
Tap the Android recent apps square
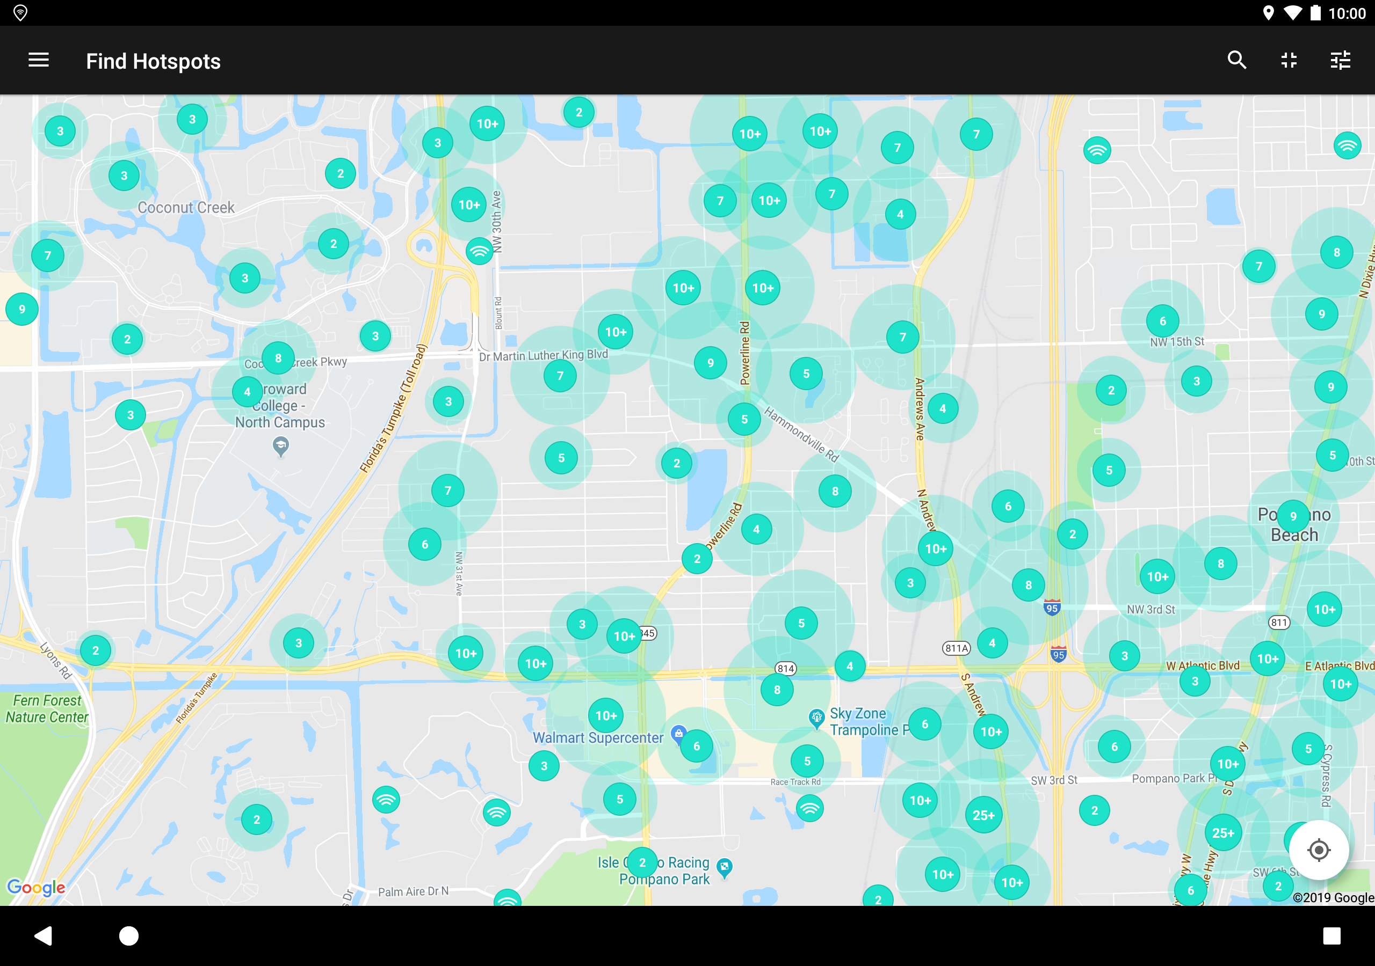pos(1332,935)
